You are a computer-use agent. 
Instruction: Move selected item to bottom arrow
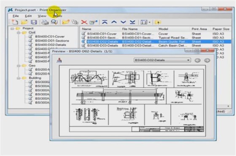coord(132,22)
